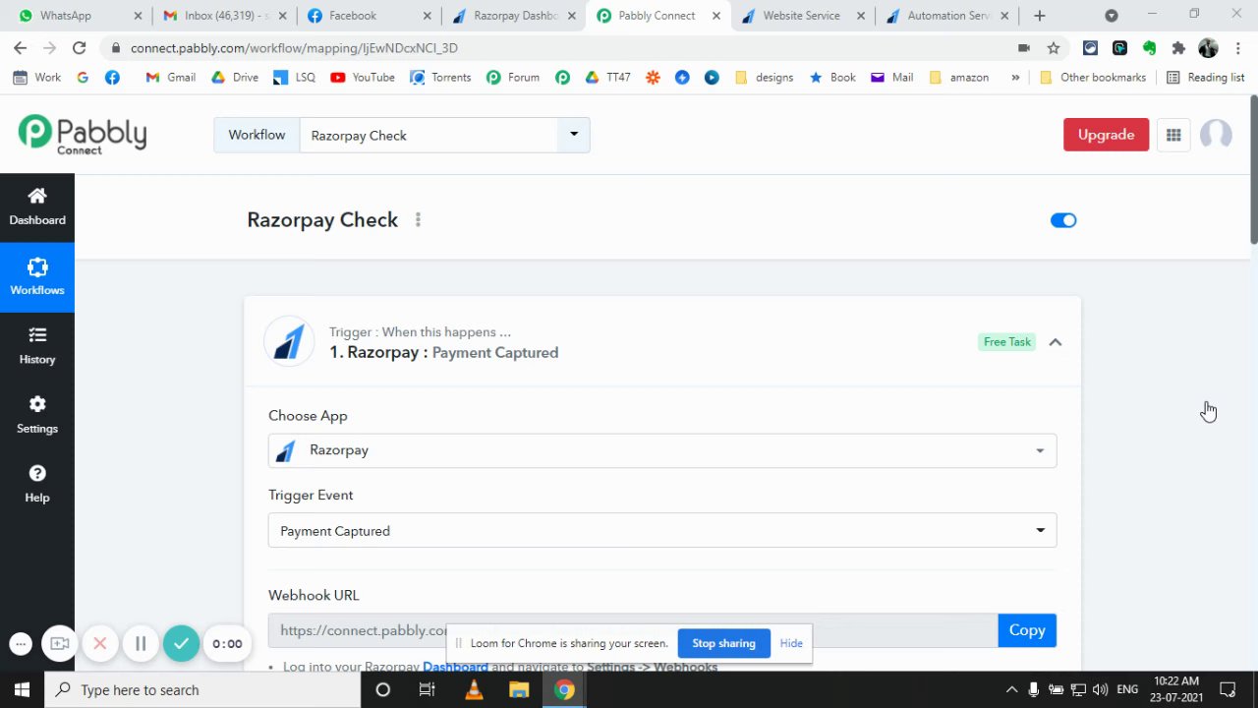Expand the bookmarks overflow chevron

point(1015,78)
